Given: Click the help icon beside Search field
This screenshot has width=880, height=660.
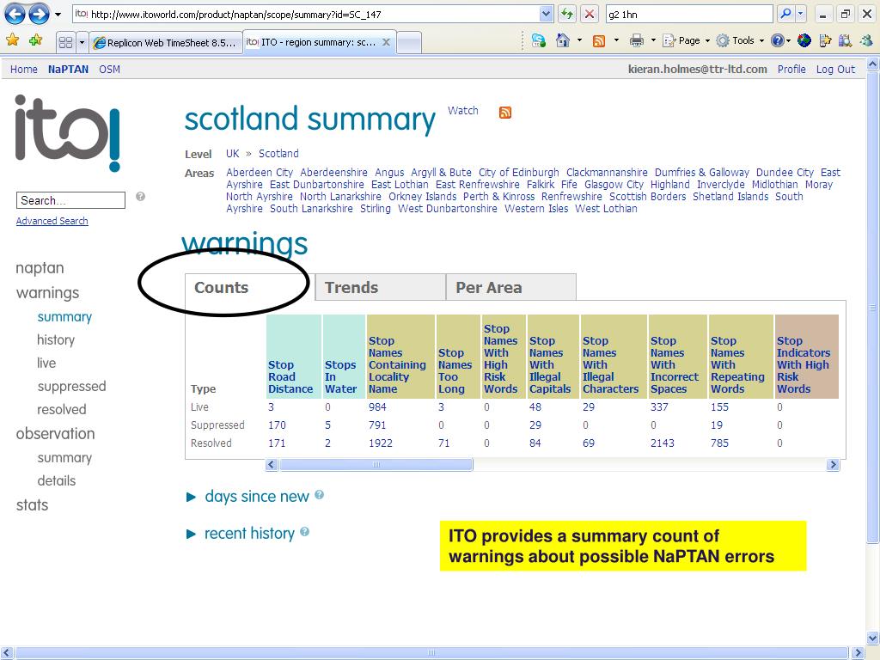Looking at the screenshot, I should click(140, 197).
